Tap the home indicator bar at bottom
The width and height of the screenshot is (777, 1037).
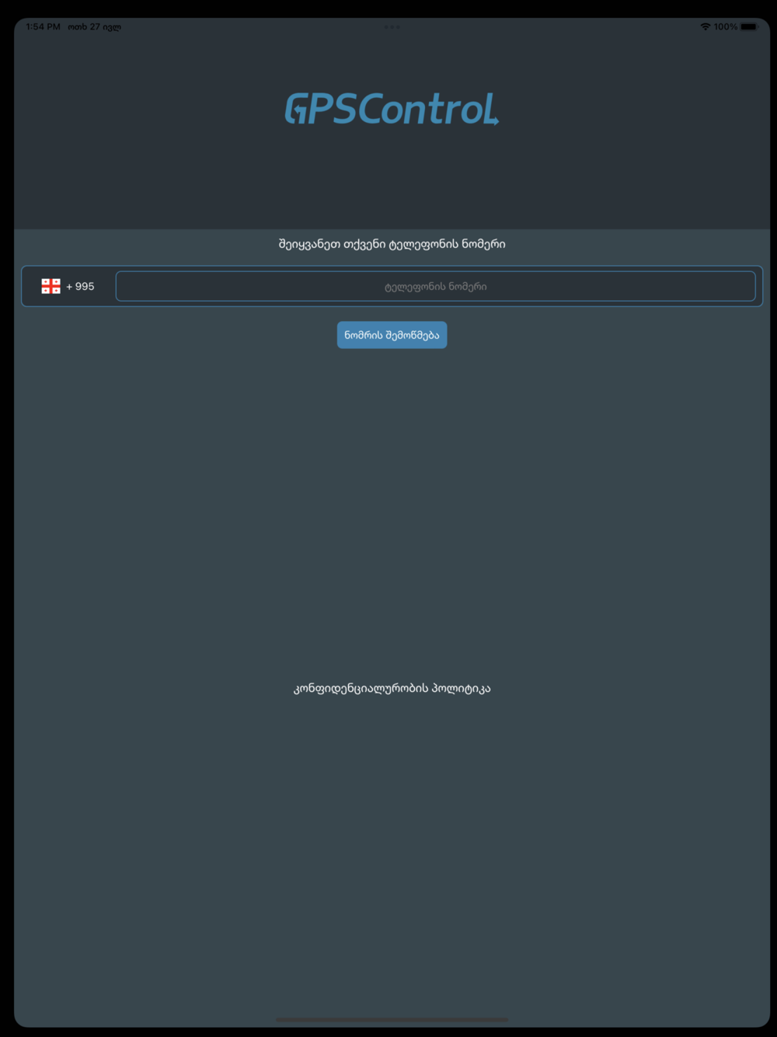click(392, 1019)
